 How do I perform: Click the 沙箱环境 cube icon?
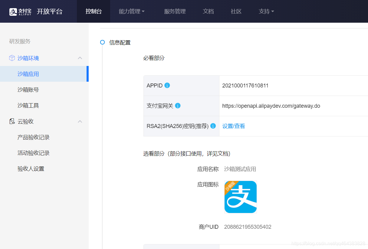pos(12,58)
